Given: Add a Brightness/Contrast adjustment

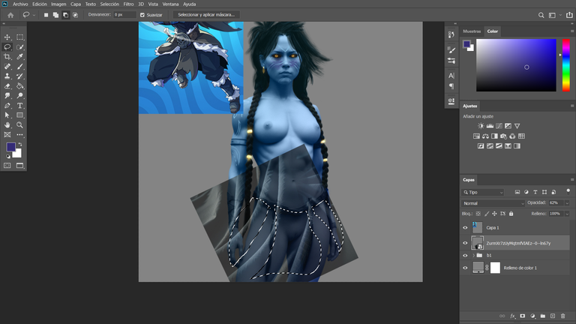Looking at the screenshot, I should click(x=481, y=126).
